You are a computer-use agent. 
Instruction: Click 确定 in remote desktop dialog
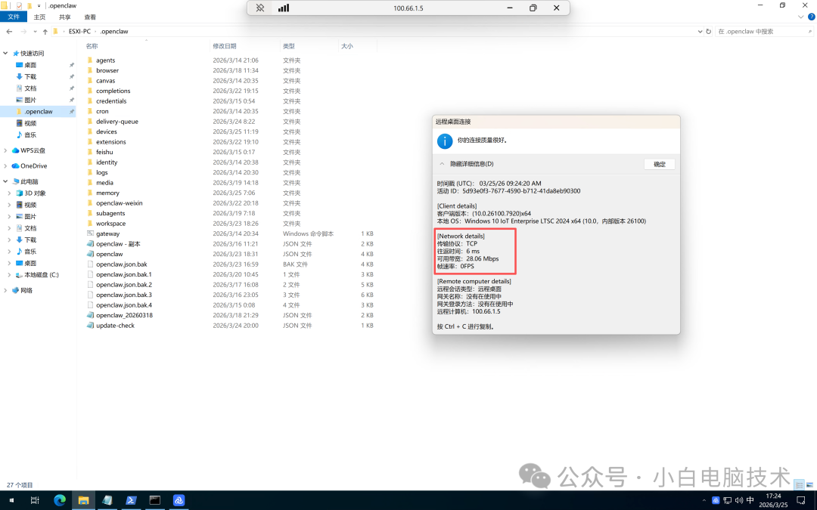click(x=660, y=164)
